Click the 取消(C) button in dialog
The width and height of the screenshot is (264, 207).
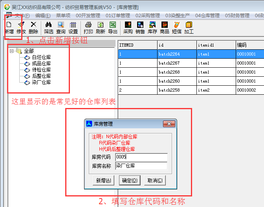tap(155, 180)
